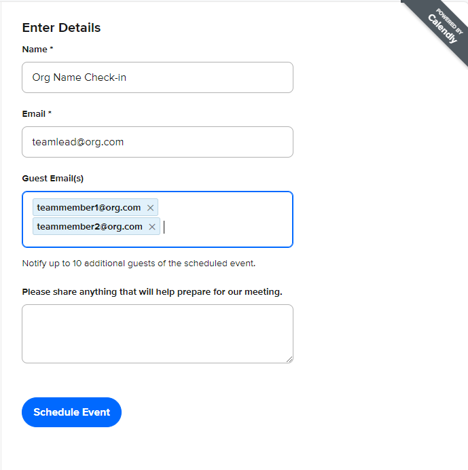Remove guest teammember1@org.com with its X icon
Screen dimensions: 468x470
tap(151, 208)
